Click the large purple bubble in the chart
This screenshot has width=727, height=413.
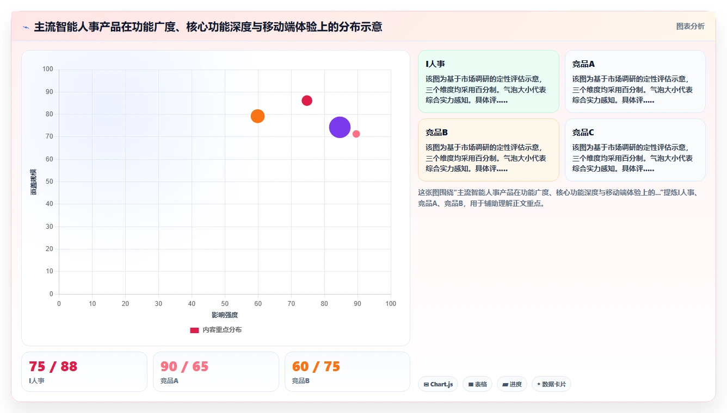pyautogui.click(x=340, y=127)
